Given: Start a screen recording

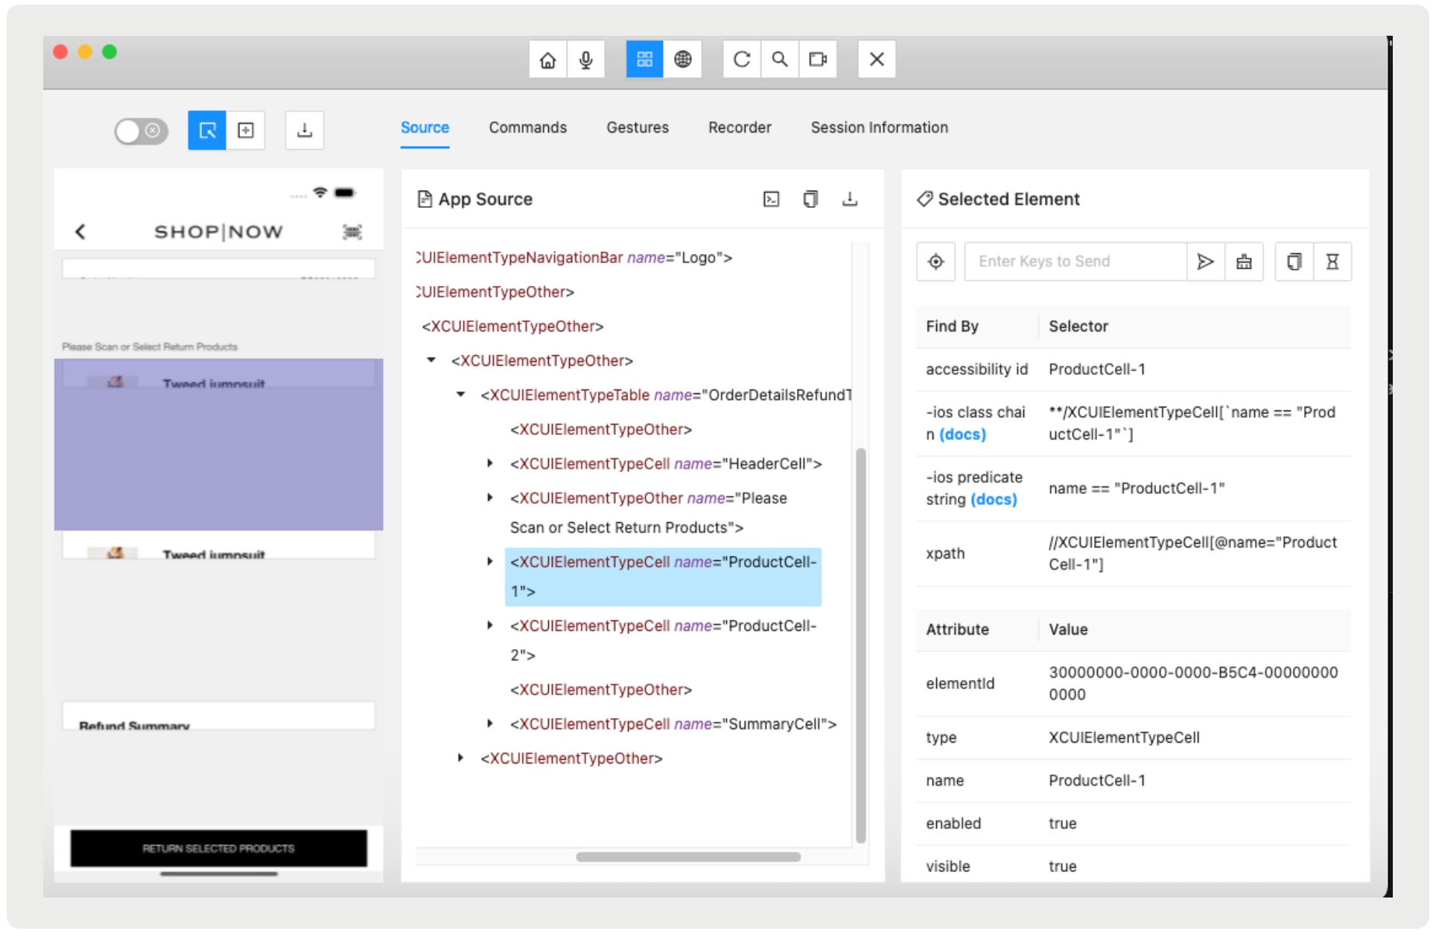Looking at the screenshot, I should pyautogui.click(x=818, y=59).
